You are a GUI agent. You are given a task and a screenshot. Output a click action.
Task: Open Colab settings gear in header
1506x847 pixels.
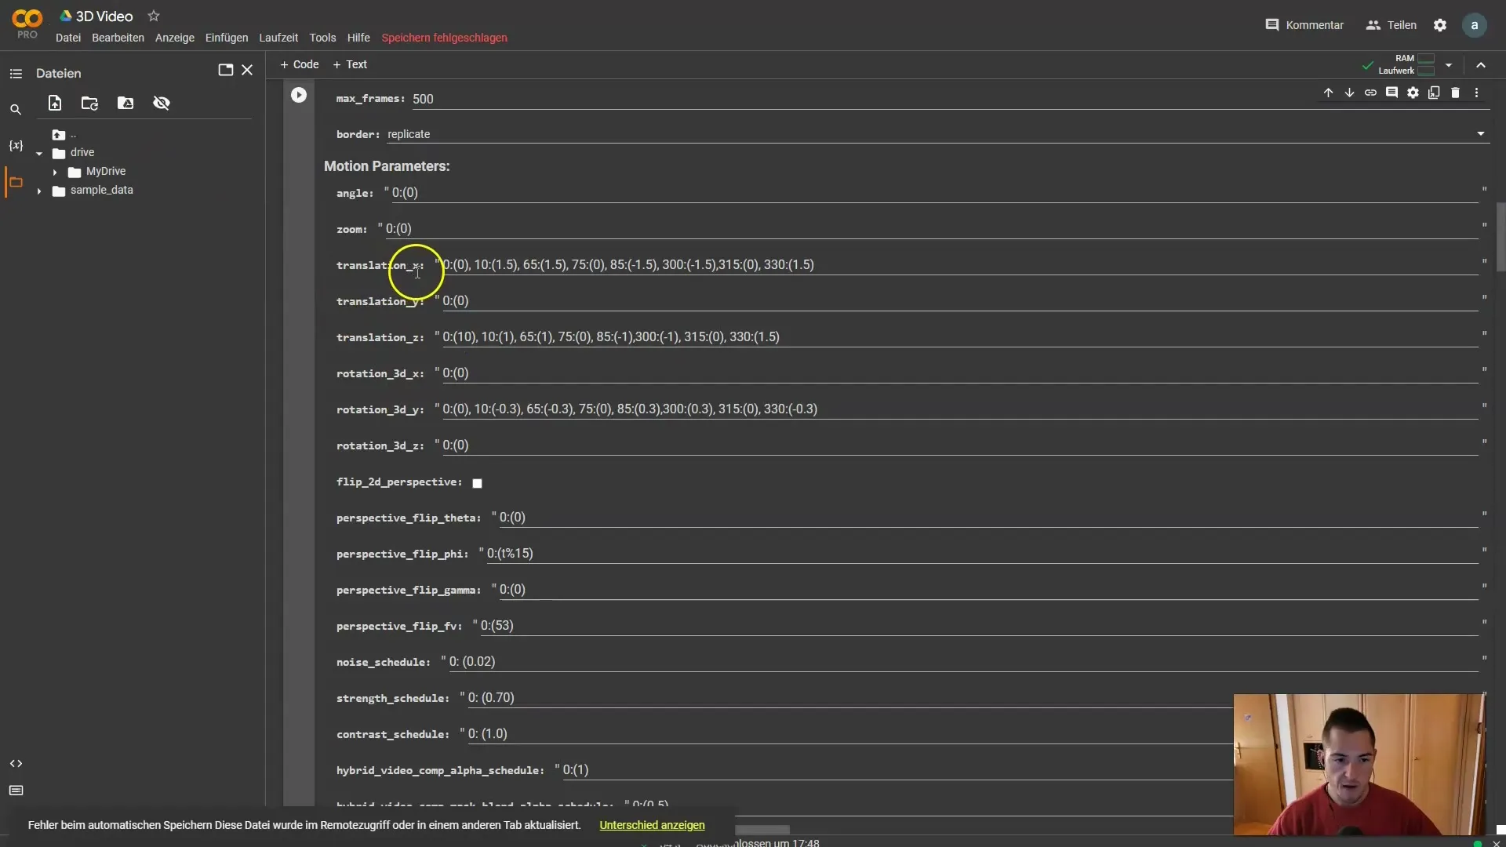(x=1440, y=25)
